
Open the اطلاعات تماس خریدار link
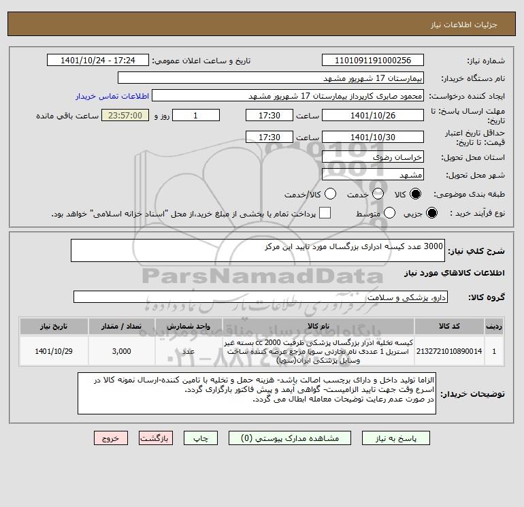[x=112, y=96]
